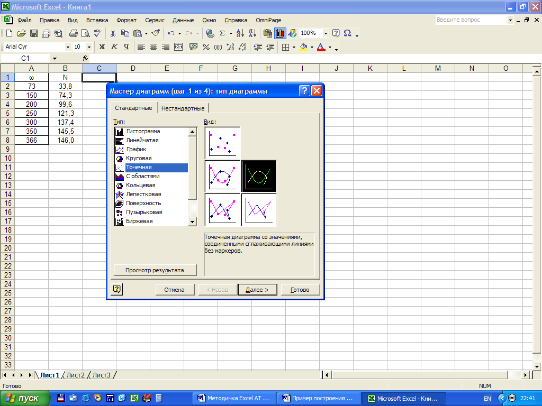Click the AutoSum sigma icon

coord(222,33)
